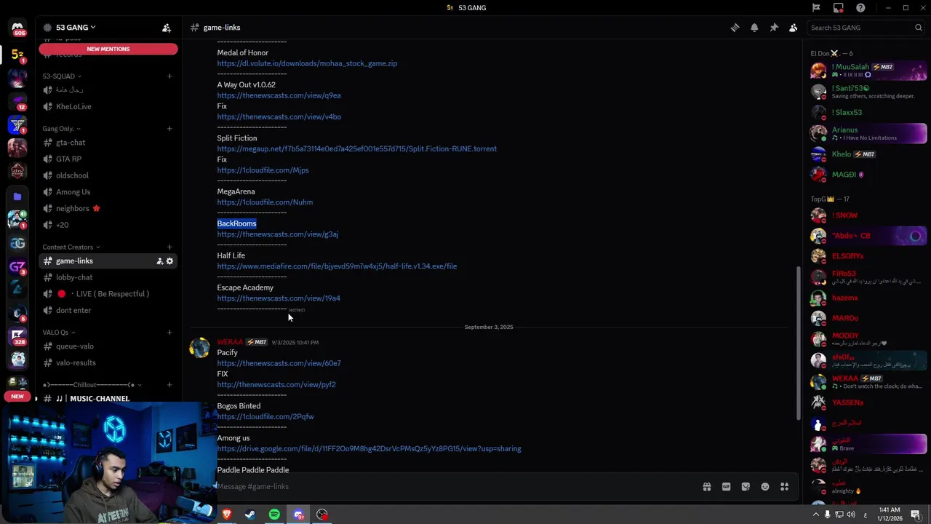Open MUSIC-CHANNEL text channel
This screenshot has height=524, width=931.
pyautogui.click(x=108, y=399)
